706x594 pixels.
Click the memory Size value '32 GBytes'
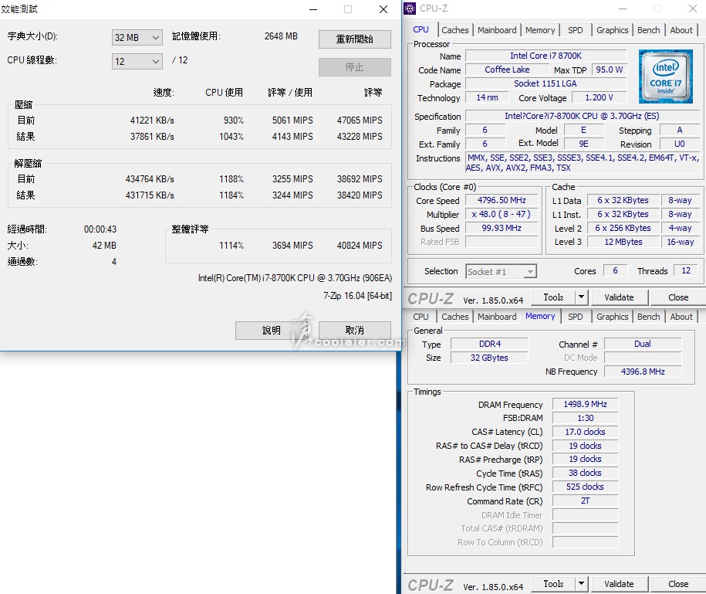pyautogui.click(x=489, y=358)
